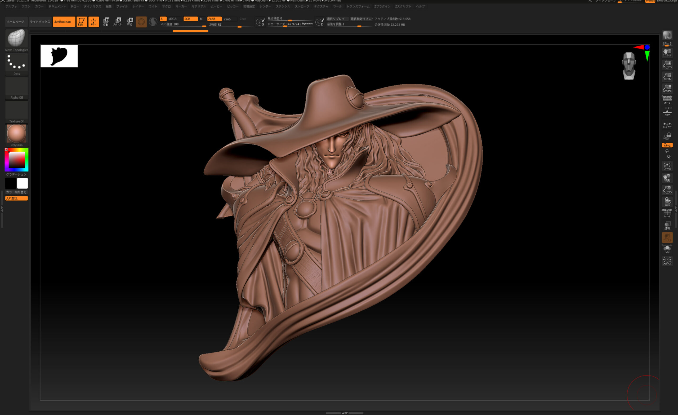Open the ファイル menu
Screen dimensions: 678x415
pos(122,6)
